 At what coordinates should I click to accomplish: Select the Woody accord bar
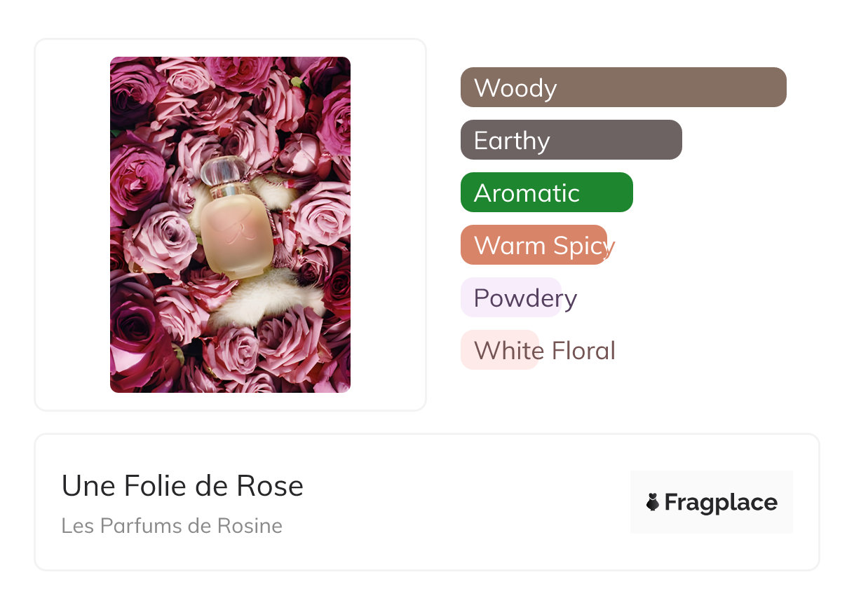(623, 88)
